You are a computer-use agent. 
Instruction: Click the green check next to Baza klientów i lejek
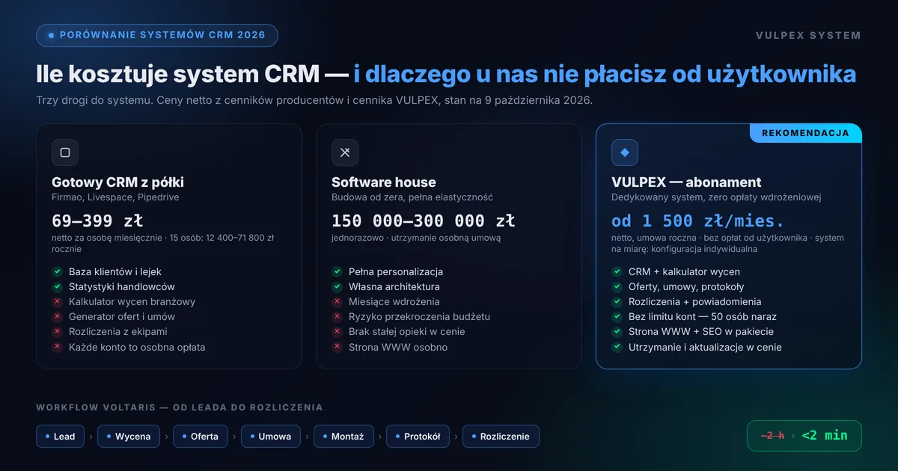click(57, 271)
